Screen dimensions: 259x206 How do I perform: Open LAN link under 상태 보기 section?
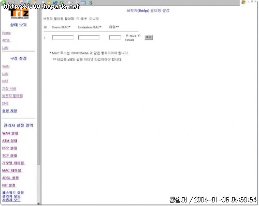click(5, 48)
